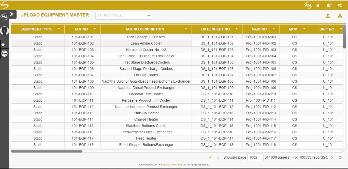The image size is (348, 169).
Task: Select description Start-up Heater
Action: [146, 113]
